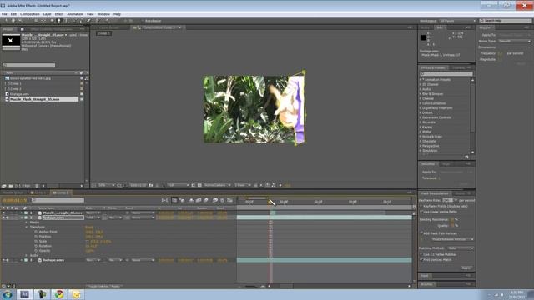
Task: Click the new composition icon in Project panel
Action: (x=17, y=186)
